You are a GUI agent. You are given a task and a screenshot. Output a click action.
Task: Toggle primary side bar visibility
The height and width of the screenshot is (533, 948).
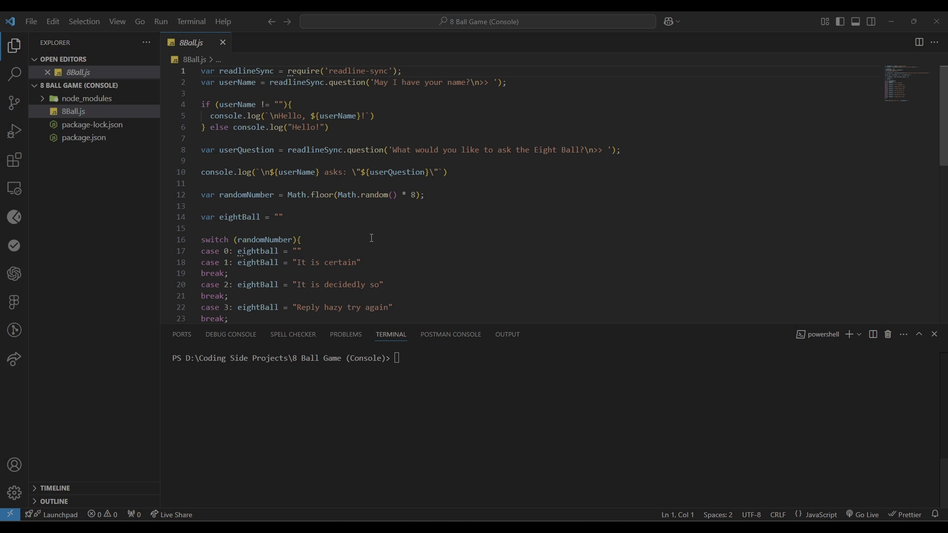840,22
